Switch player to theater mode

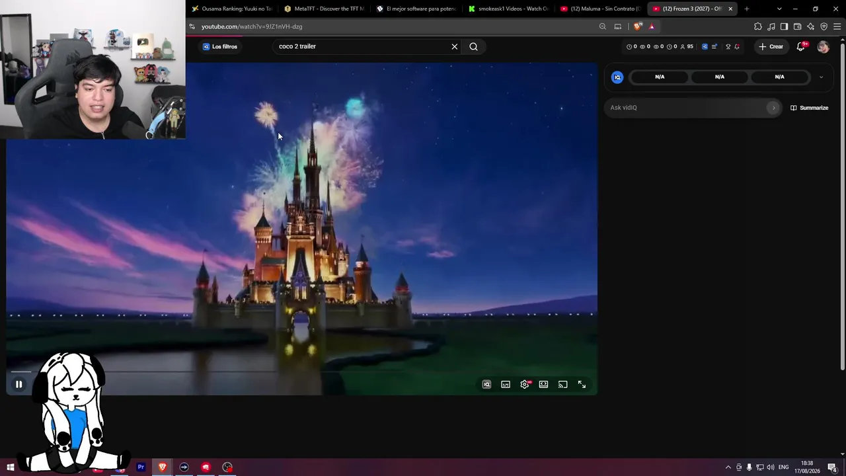coord(543,384)
